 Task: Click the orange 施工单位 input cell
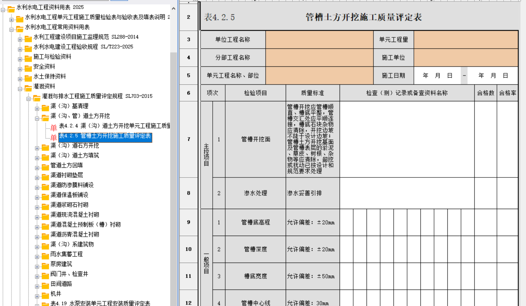(466, 57)
